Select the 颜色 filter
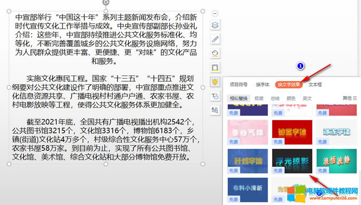The image size is (361, 205). 291,98
